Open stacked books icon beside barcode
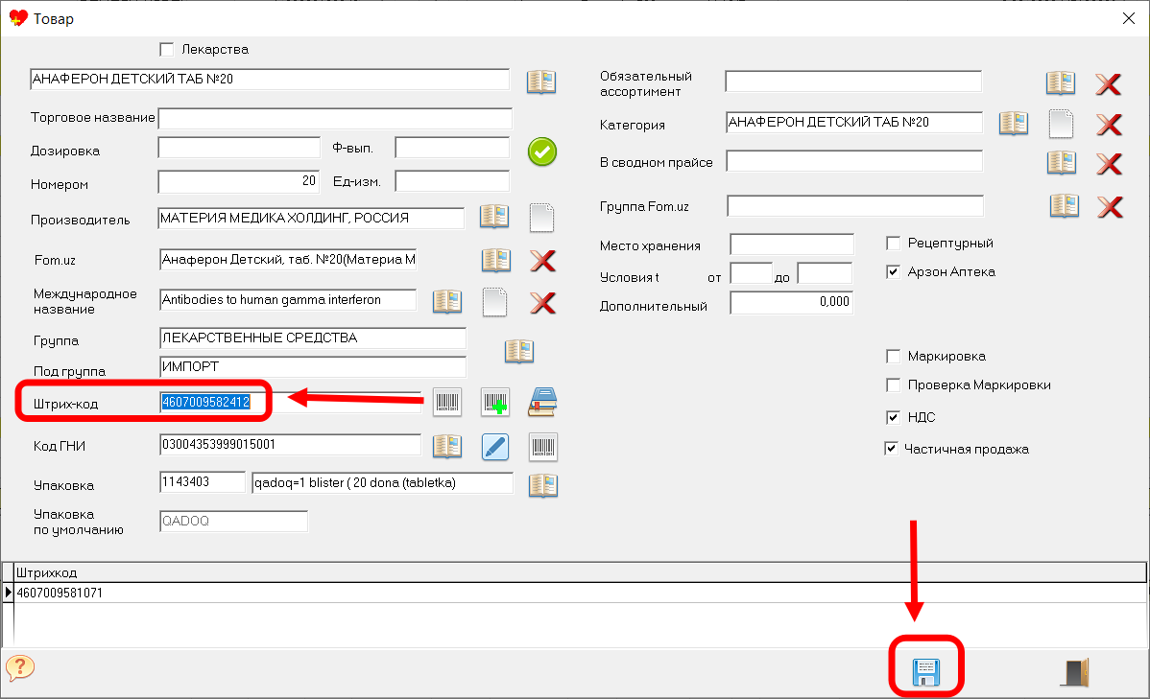This screenshot has width=1150, height=699. [542, 403]
